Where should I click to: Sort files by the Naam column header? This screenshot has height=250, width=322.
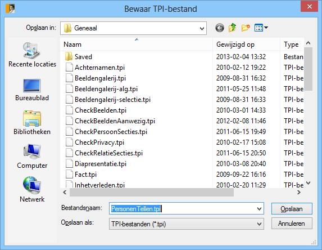coord(136,44)
